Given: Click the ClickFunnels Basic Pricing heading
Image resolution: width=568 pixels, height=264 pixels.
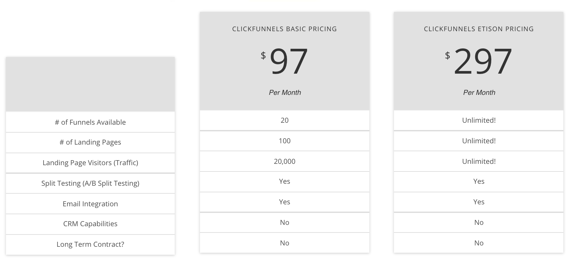Looking at the screenshot, I should point(284,29).
